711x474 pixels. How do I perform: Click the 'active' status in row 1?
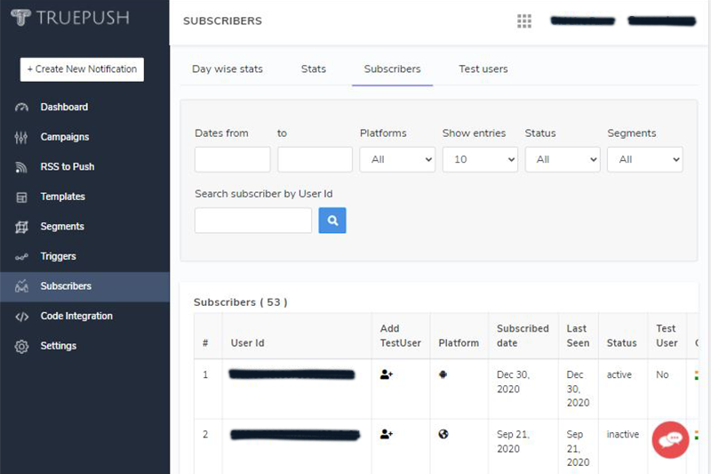pos(619,374)
